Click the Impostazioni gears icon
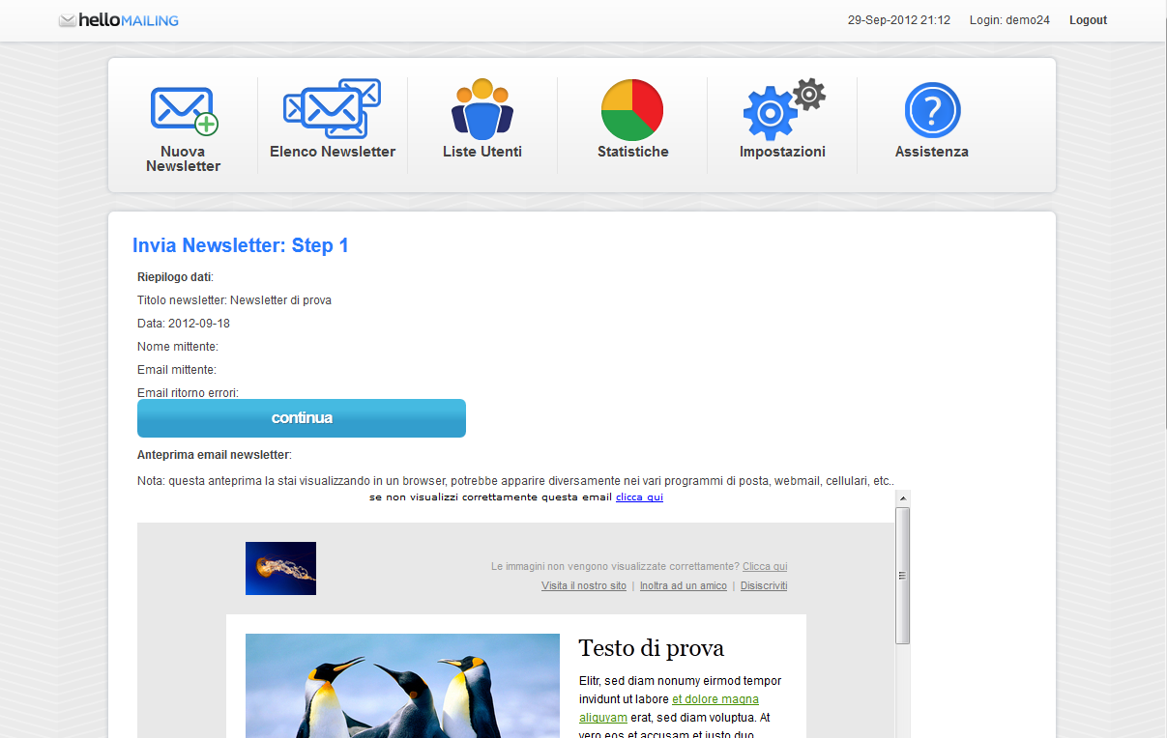The image size is (1167, 738). click(x=783, y=109)
